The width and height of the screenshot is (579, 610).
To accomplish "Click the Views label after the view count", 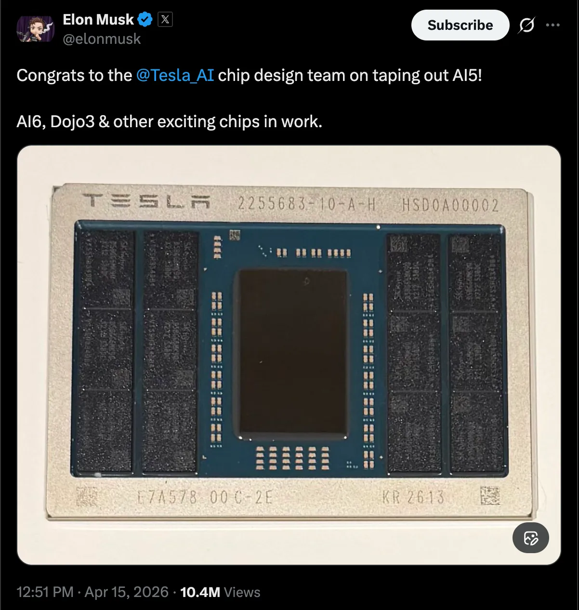I will 242,592.
